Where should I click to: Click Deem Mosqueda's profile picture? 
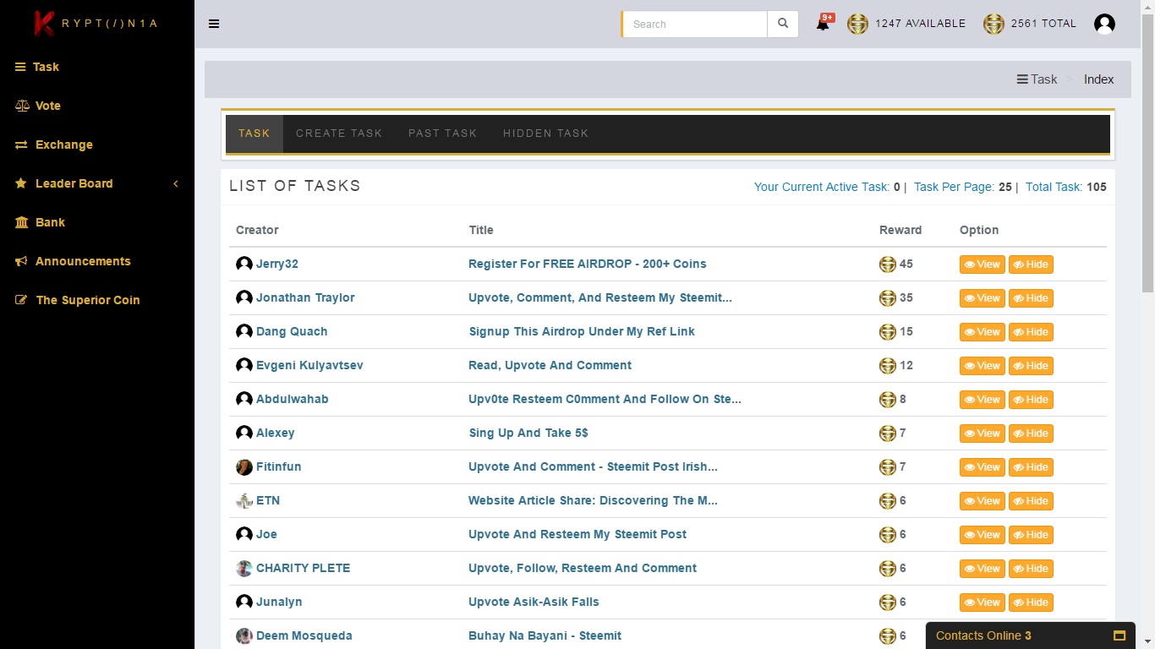click(244, 636)
